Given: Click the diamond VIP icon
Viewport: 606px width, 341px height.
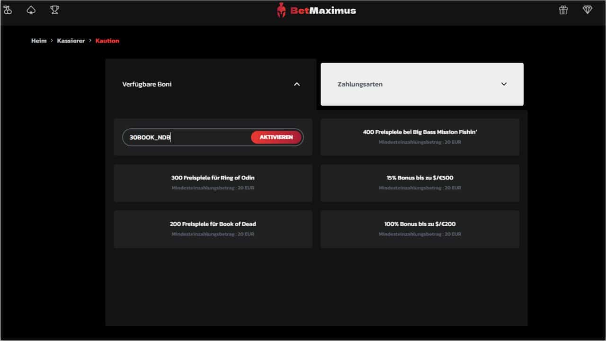Looking at the screenshot, I should point(588,10).
